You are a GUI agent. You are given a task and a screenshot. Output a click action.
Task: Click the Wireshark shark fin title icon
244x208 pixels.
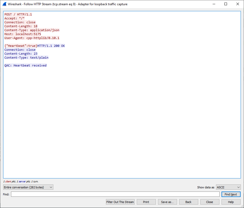[4, 4]
